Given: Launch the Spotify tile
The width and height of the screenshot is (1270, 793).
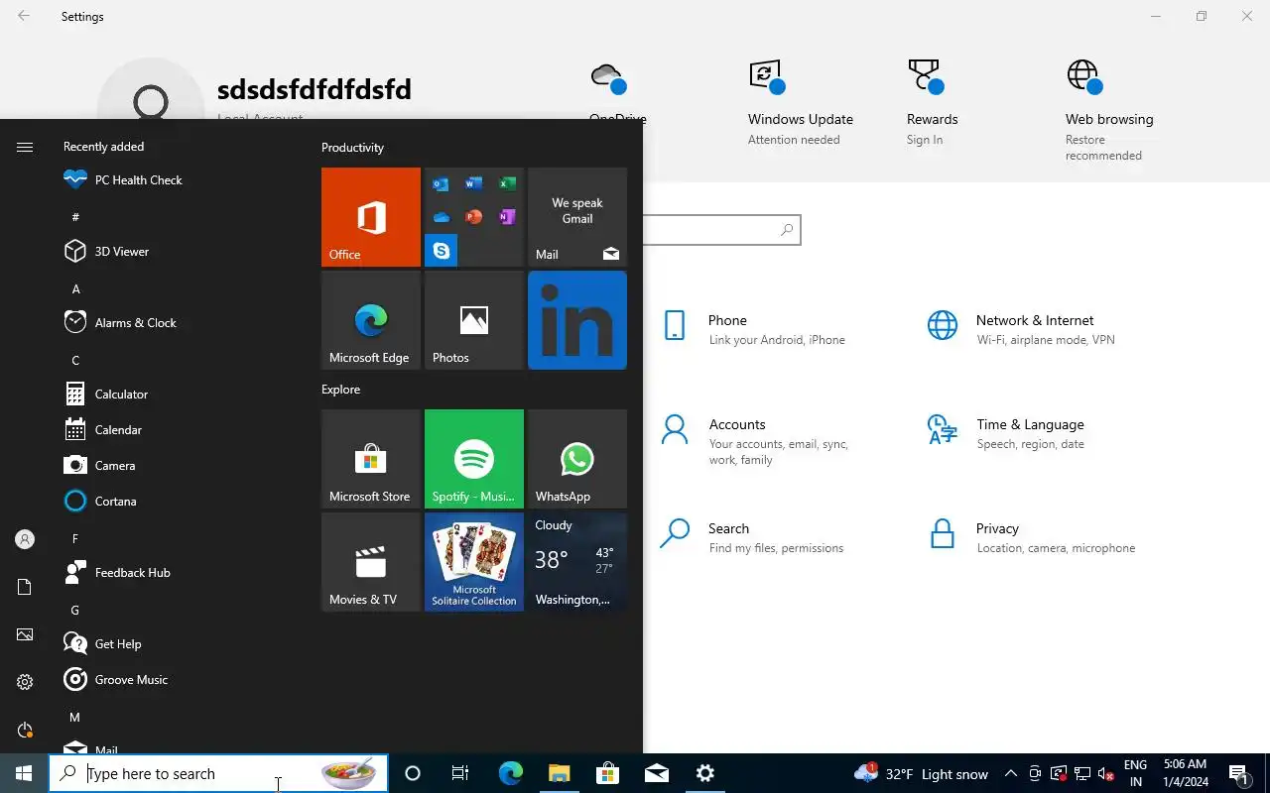Looking at the screenshot, I should point(474,459).
